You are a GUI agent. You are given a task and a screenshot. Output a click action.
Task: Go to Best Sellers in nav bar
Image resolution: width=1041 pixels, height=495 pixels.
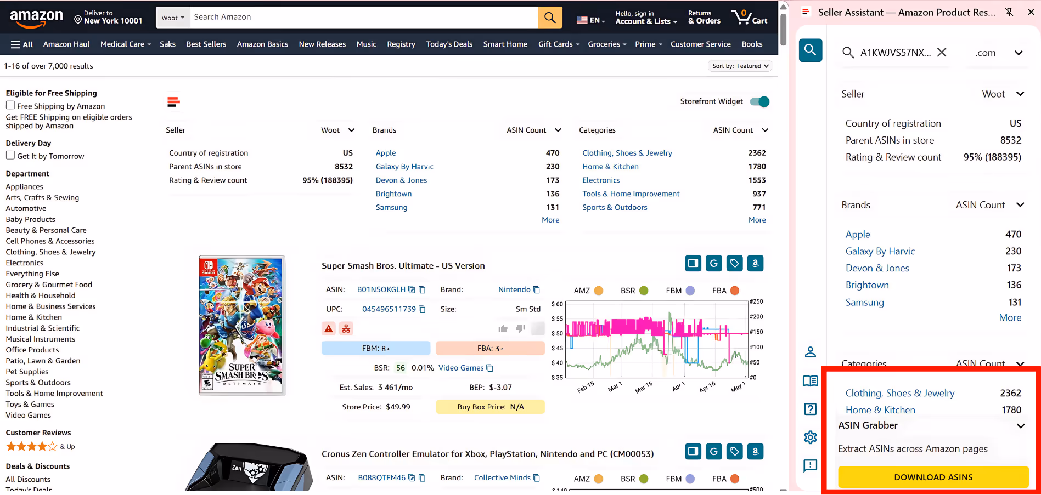(x=206, y=44)
